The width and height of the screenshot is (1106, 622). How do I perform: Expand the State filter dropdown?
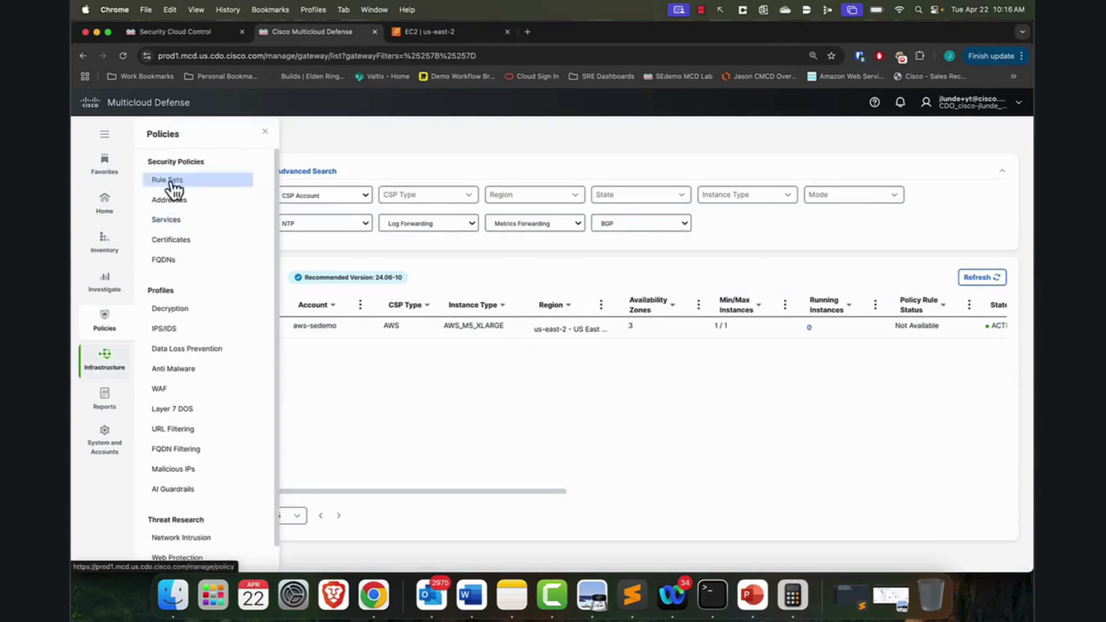[x=641, y=195]
